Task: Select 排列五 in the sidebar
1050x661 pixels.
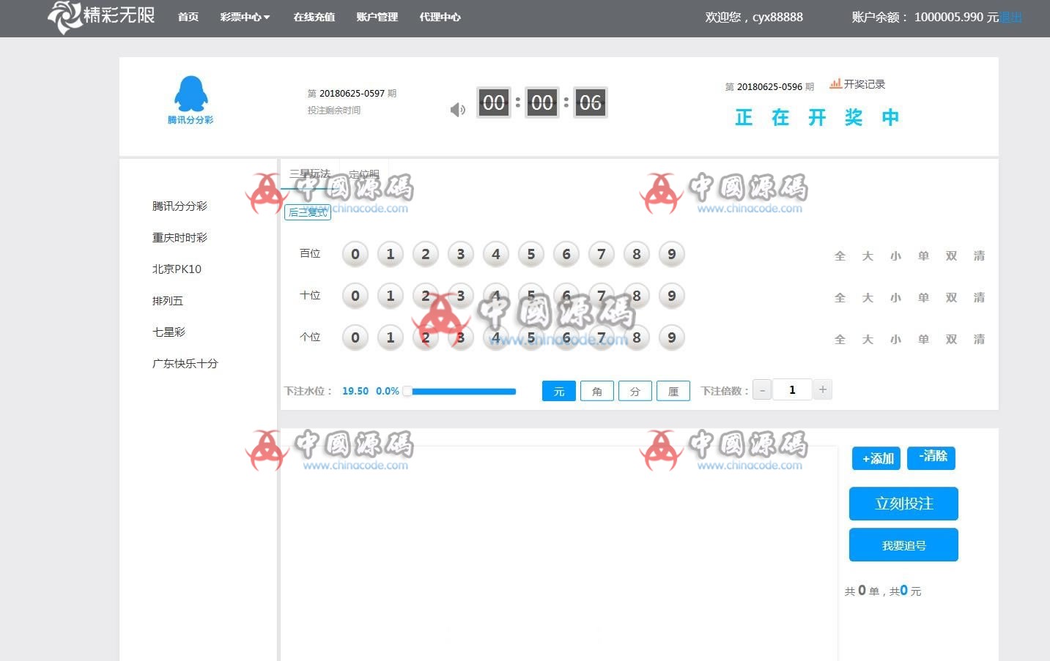Action: click(x=168, y=301)
